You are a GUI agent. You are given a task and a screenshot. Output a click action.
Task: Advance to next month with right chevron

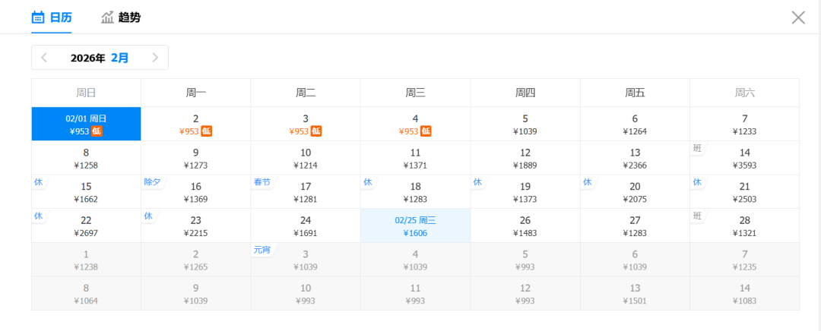(x=155, y=58)
